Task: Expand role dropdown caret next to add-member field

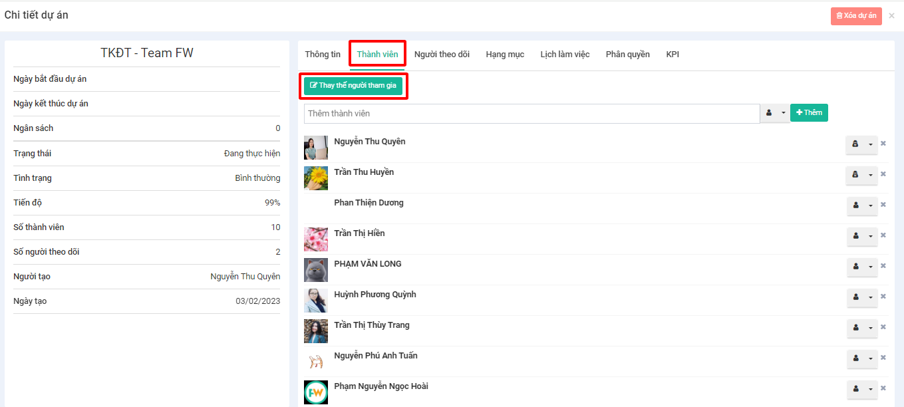Action: click(783, 113)
